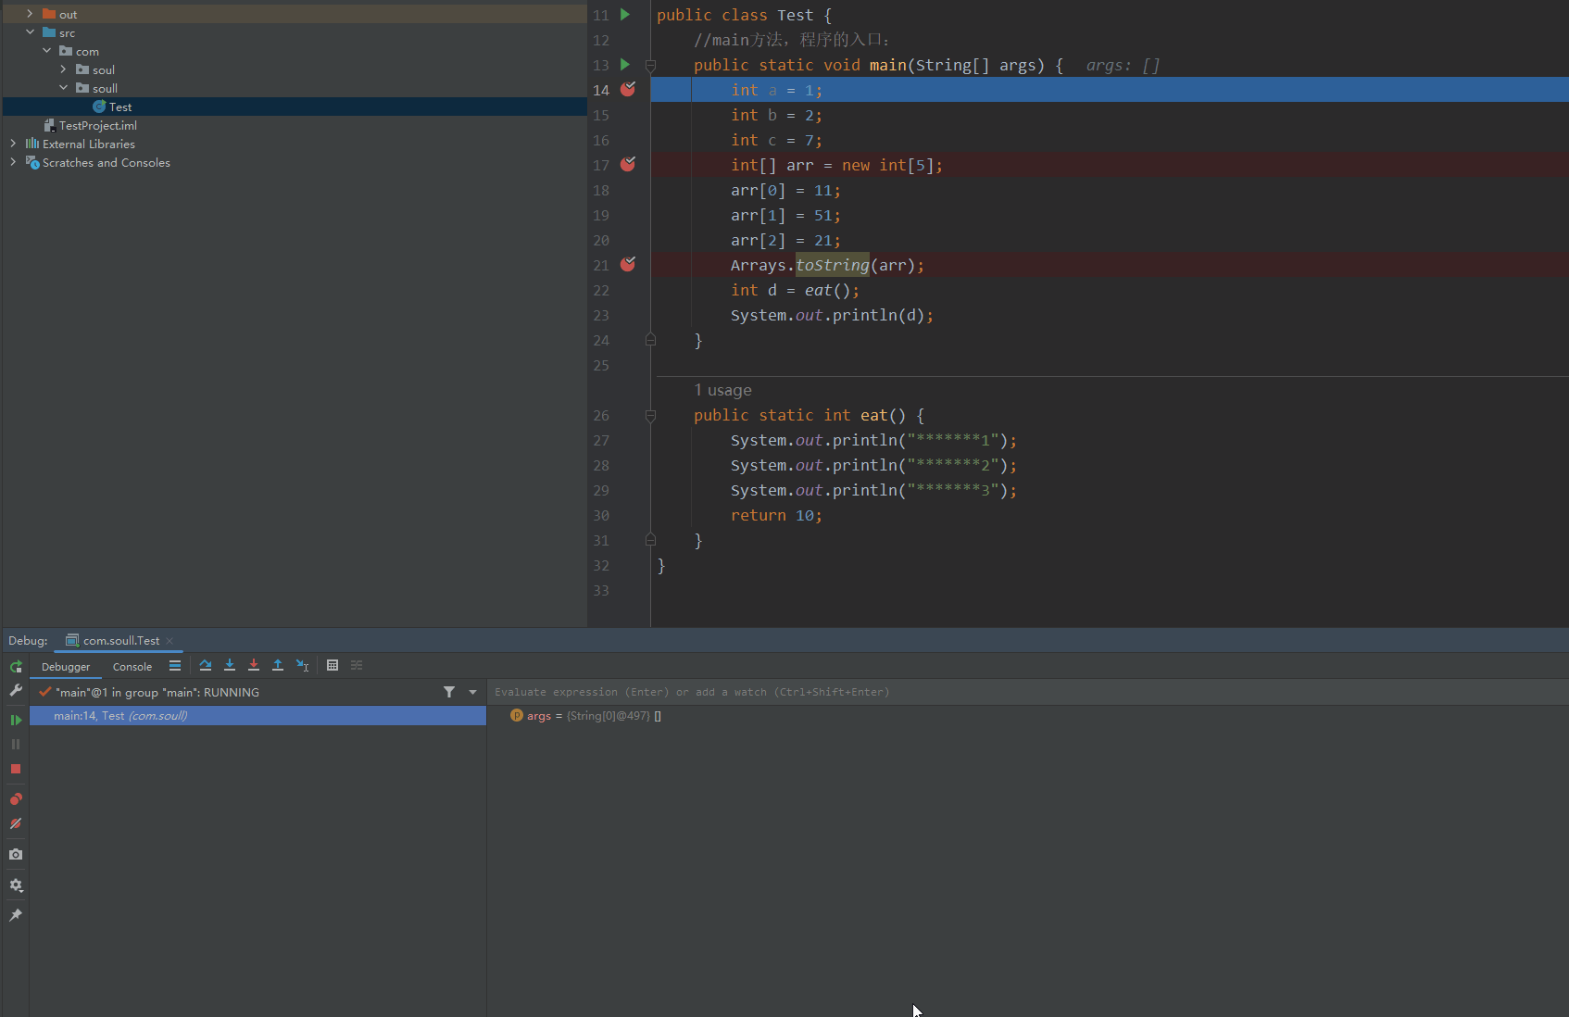1569x1017 pixels.
Task: Select the Test class in project tree
Action: click(295, 107)
